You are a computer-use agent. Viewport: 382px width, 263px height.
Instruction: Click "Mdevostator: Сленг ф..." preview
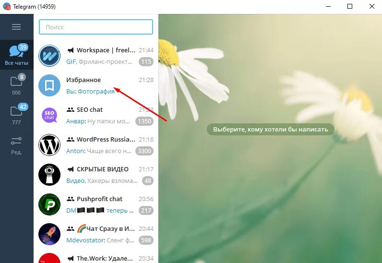[100, 240]
